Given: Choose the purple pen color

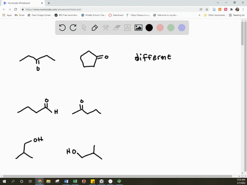Looking at the screenshot, I should tap(182, 28).
